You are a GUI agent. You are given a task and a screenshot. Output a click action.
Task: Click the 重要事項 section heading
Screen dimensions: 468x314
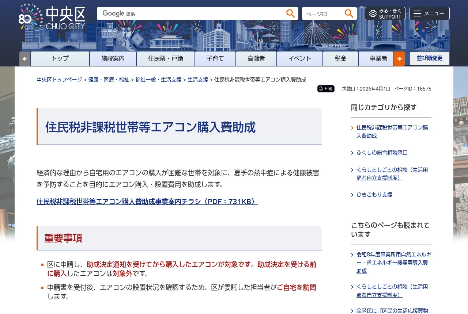tap(63, 238)
